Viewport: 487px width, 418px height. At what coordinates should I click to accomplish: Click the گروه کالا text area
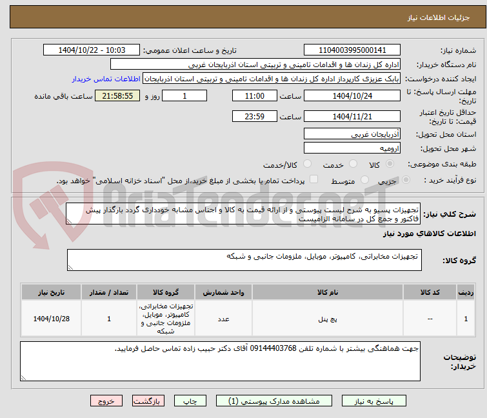(244, 260)
